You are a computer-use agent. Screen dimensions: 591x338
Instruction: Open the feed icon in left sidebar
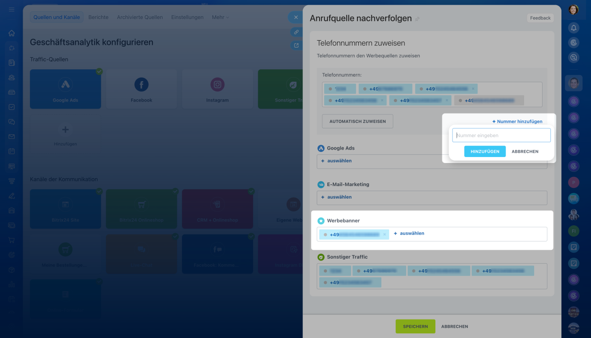coord(12,63)
